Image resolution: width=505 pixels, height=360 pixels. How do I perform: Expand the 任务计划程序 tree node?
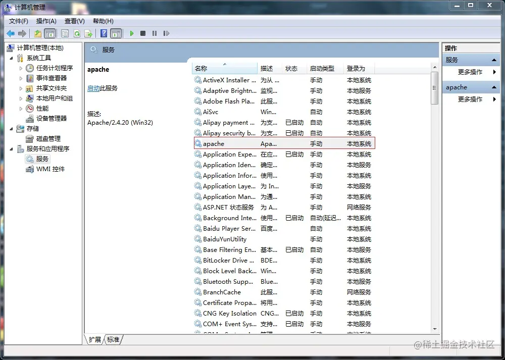click(21, 68)
